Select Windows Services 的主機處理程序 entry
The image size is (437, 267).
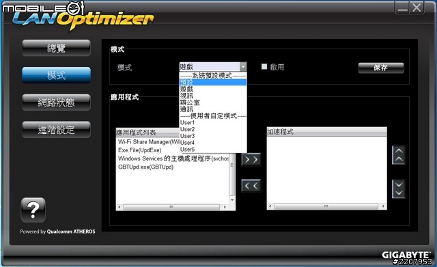pyautogui.click(x=173, y=158)
